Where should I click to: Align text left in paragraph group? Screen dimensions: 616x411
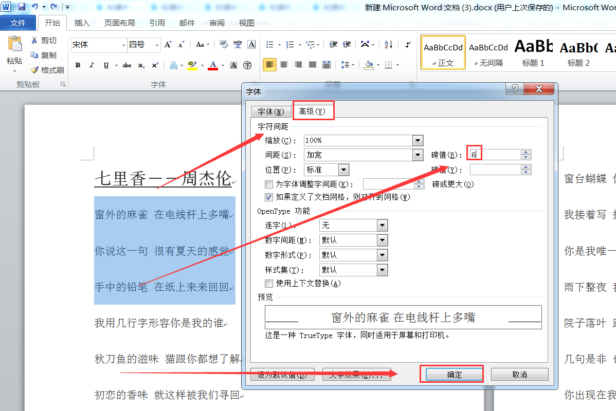click(269, 64)
